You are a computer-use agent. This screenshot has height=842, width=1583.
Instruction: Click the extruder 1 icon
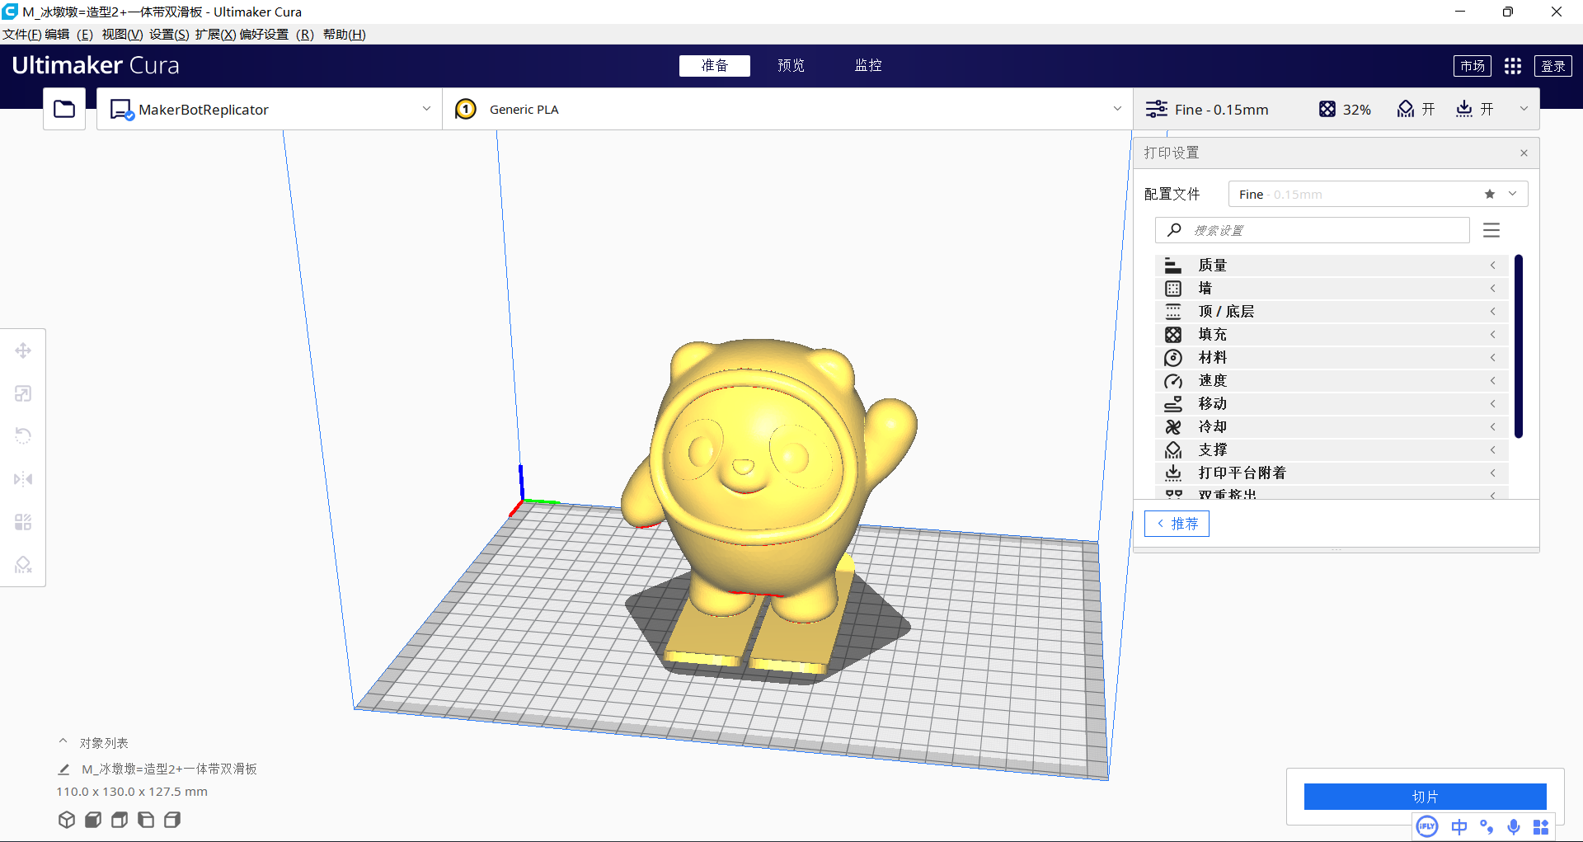(x=466, y=109)
